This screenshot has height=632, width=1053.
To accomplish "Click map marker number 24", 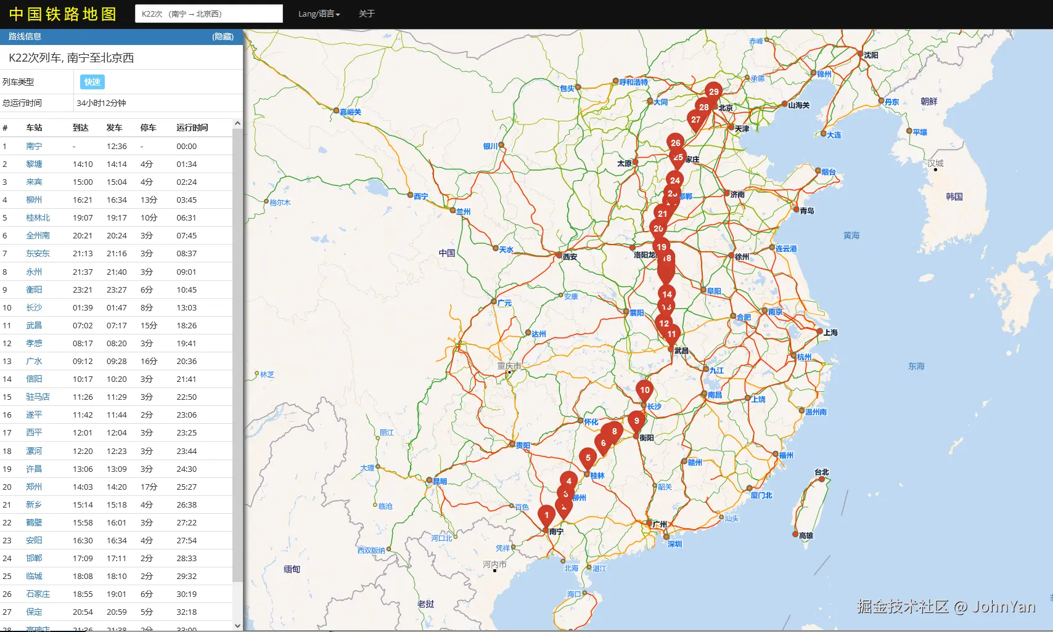I will coord(675,181).
